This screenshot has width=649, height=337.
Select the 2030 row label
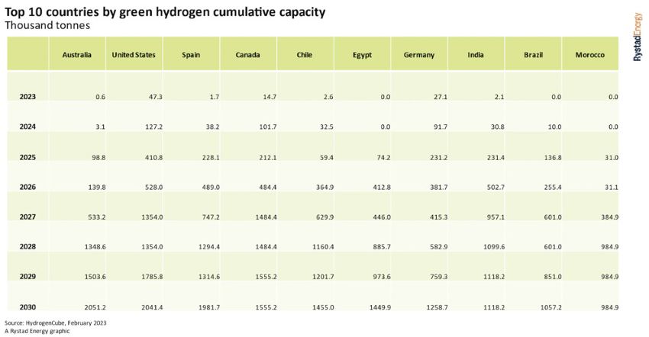(27, 307)
